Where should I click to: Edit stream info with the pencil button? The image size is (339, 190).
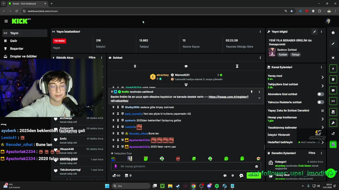tap(314, 32)
